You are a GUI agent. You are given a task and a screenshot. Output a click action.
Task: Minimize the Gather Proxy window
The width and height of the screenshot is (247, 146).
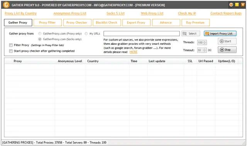[237, 5]
